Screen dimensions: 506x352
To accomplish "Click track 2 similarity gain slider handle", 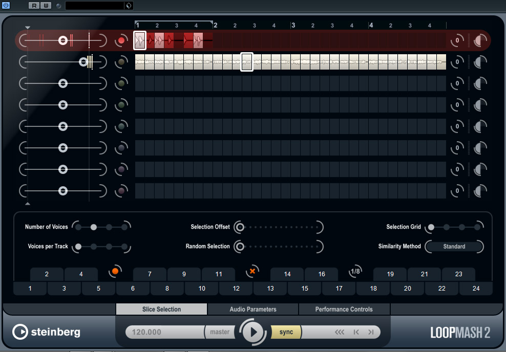I will click(x=83, y=62).
